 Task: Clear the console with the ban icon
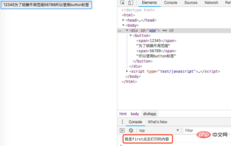click(131, 130)
